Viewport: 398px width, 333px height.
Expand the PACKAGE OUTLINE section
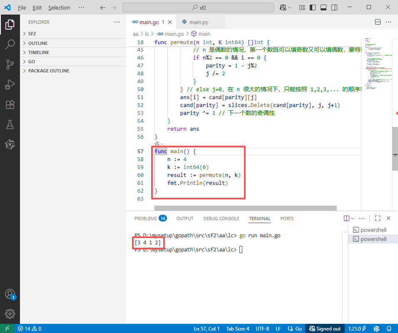point(73,71)
